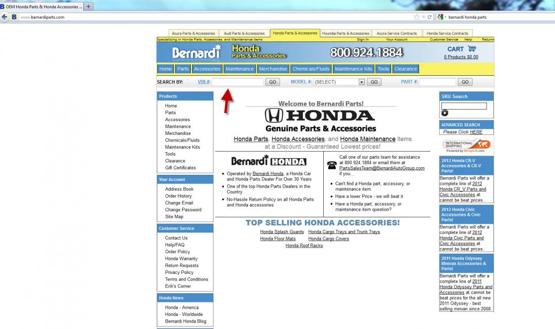Expand the URL history dropdown arrow

[424, 17]
